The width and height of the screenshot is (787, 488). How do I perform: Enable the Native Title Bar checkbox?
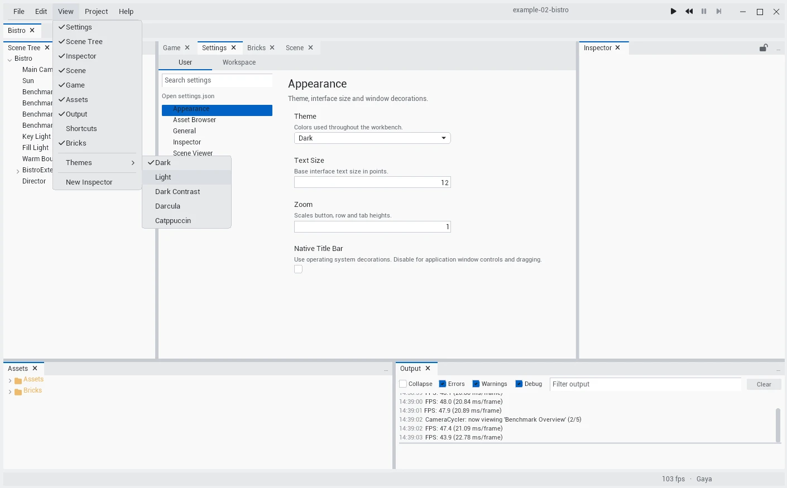click(x=299, y=269)
